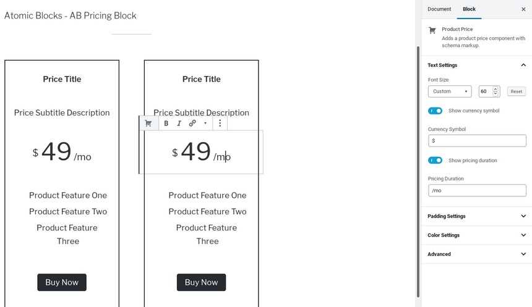Collapse the Text Settings panel
Image resolution: width=532 pixels, height=307 pixels.
point(477,65)
